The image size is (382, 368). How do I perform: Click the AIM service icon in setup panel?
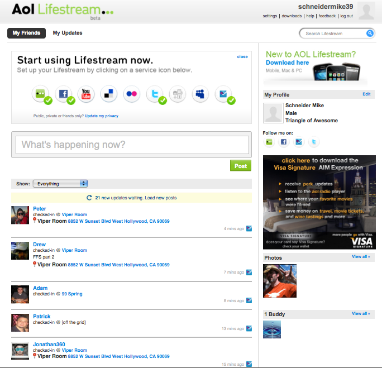pos(40,94)
